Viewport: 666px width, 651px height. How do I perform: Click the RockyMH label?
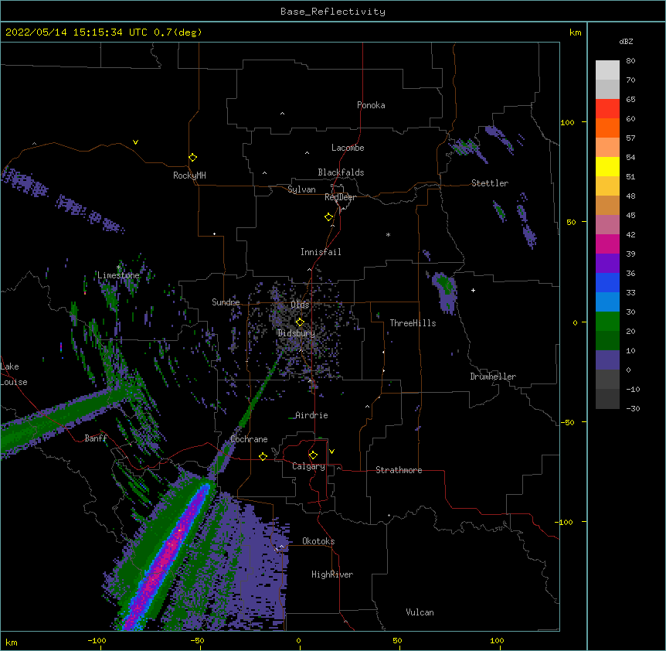coord(189,176)
